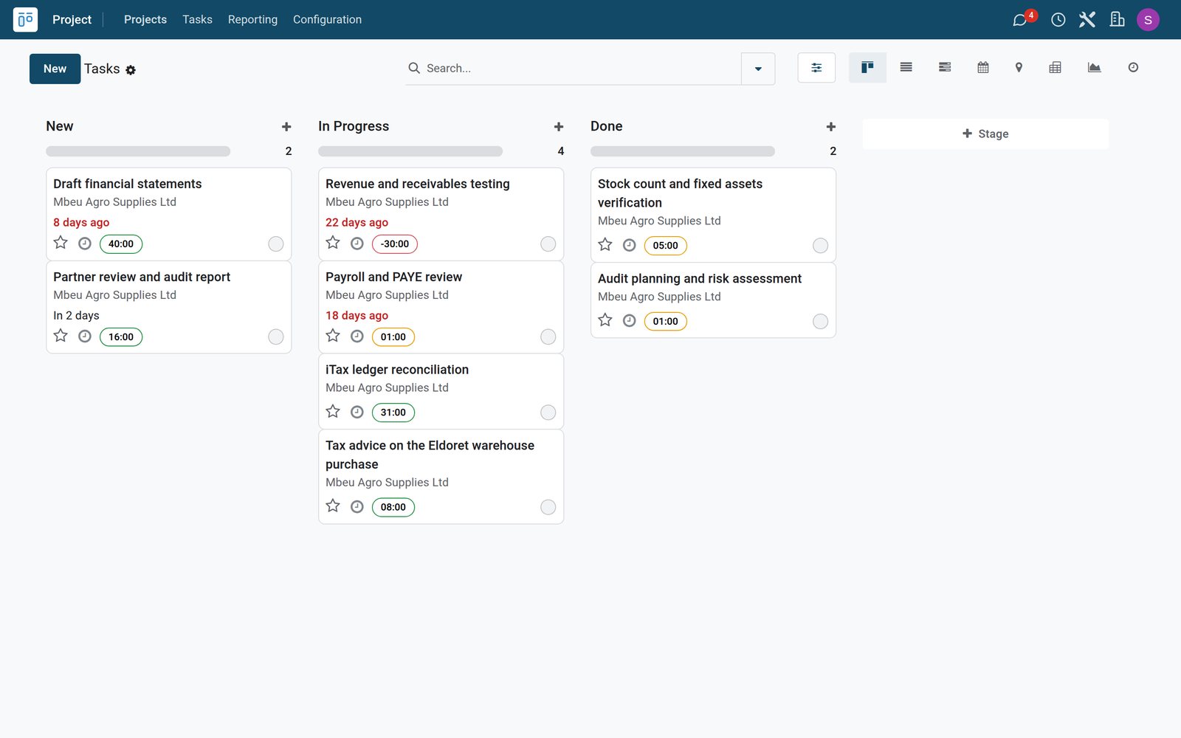Screen dimensions: 1181x738
Task: Open the filters adjustment panel button
Action: (x=816, y=68)
